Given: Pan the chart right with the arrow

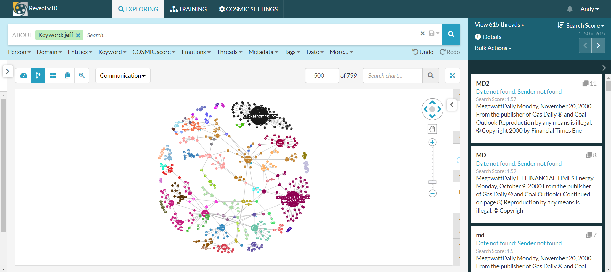Looking at the screenshot, I should pos(439,109).
